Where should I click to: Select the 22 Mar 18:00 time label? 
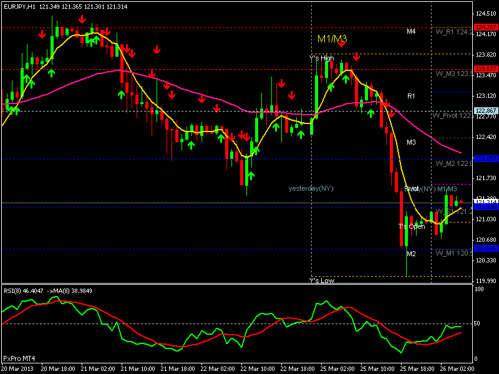coord(298,368)
